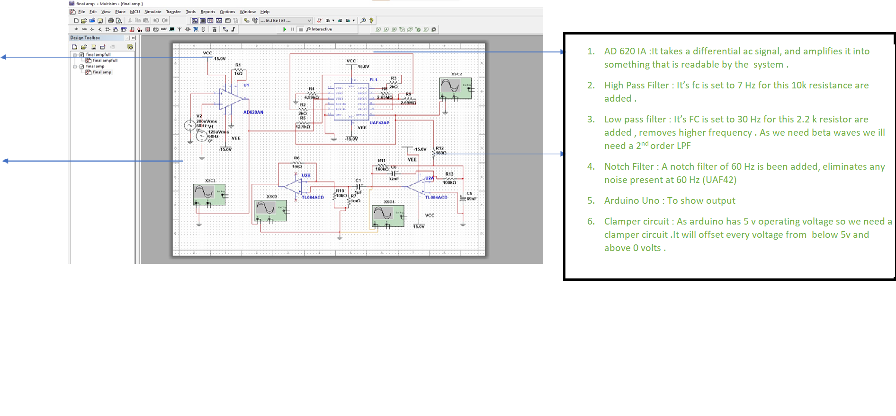This screenshot has height=416, width=896.
Task: Open the Spreadsheet view icon
Action: click(203, 20)
